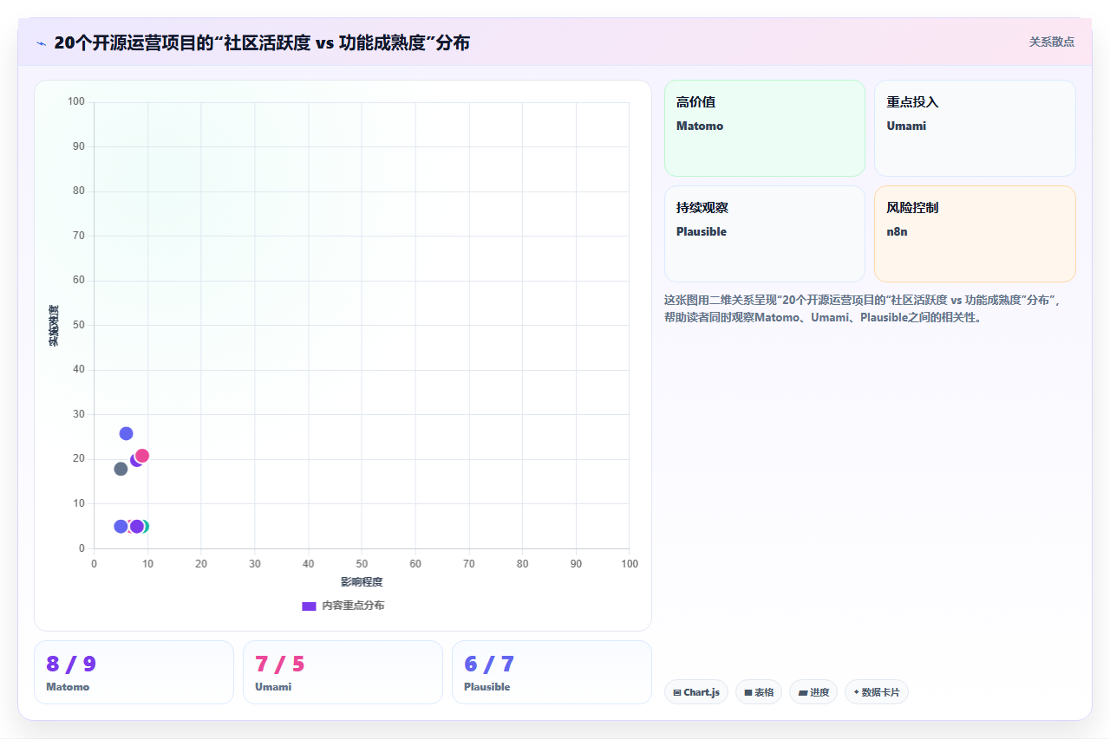Open the 风险控制 n8n card
Screen dimensions: 1110x739
coord(975,234)
